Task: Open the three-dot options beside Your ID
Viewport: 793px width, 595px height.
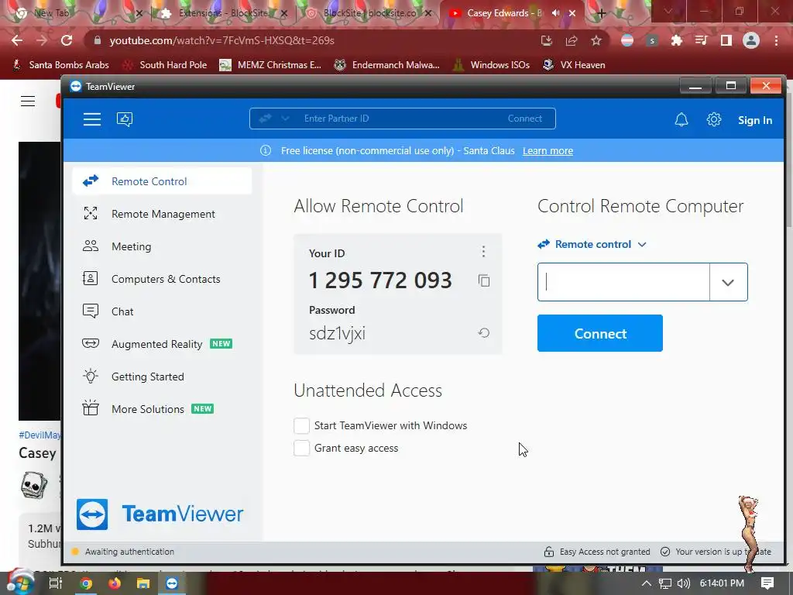Action: click(x=483, y=252)
